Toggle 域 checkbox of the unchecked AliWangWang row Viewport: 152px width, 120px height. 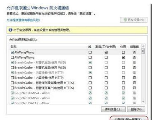click(x=90, y=57)
